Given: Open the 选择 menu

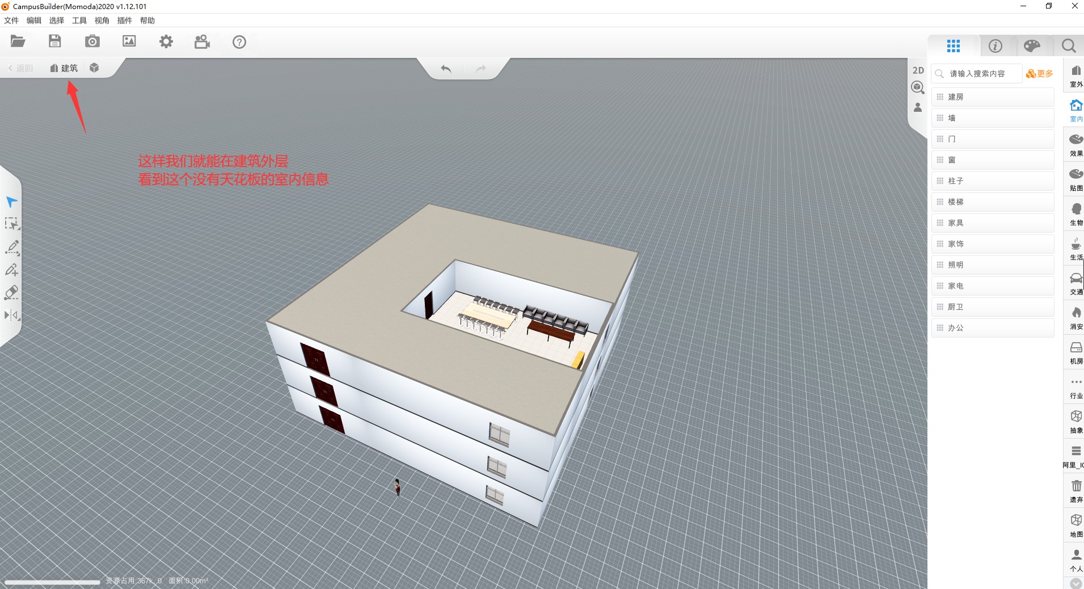Looking at the screenshot, I should [57, 20].
